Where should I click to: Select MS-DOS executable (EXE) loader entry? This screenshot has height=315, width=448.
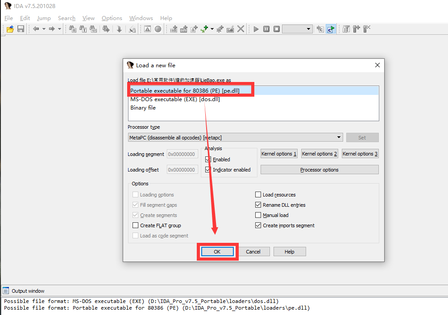(253, 99)
